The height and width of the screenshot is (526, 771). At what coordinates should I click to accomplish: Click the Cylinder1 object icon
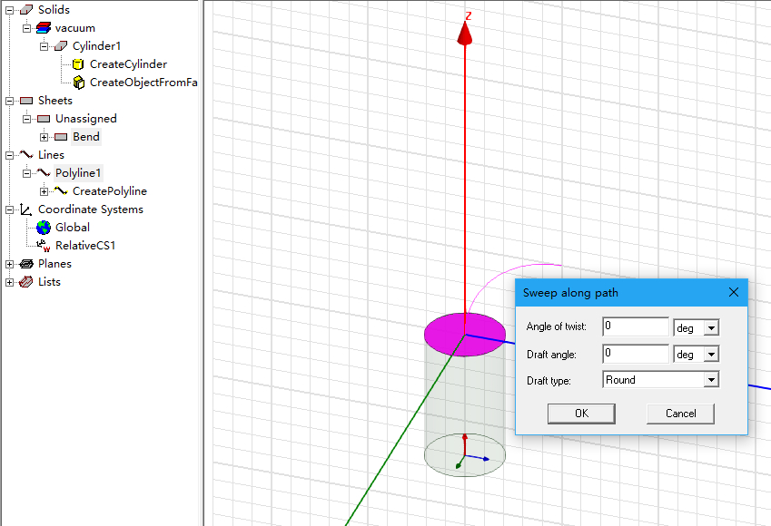(x=61, y=46)
